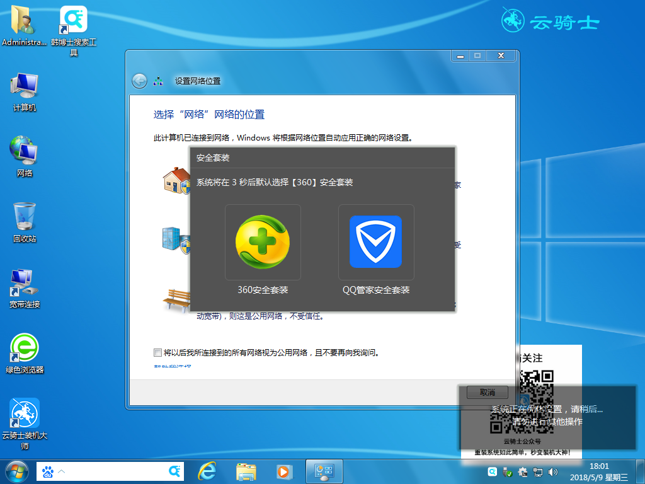Open 宽带连接 from the desktop
This screenshot has height=484, width=645.
(24, 280)
